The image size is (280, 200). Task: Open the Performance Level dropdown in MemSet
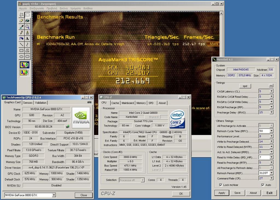[x=272, y=136]
